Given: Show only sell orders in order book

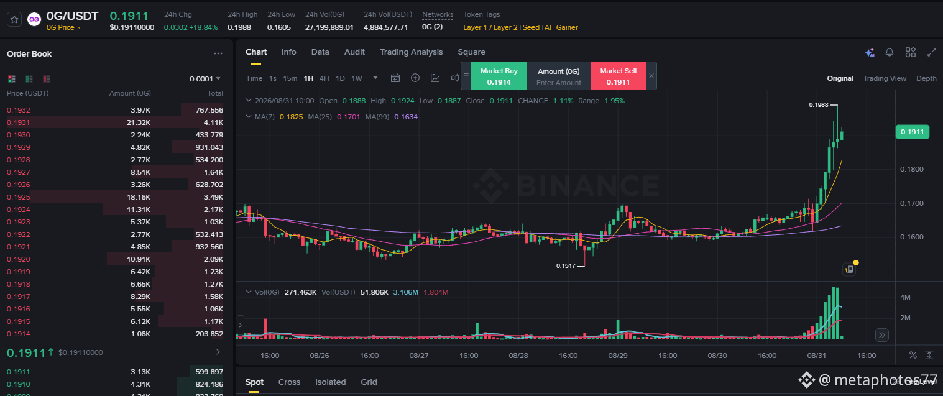Looking at the screenshot, I should point(46,79).
